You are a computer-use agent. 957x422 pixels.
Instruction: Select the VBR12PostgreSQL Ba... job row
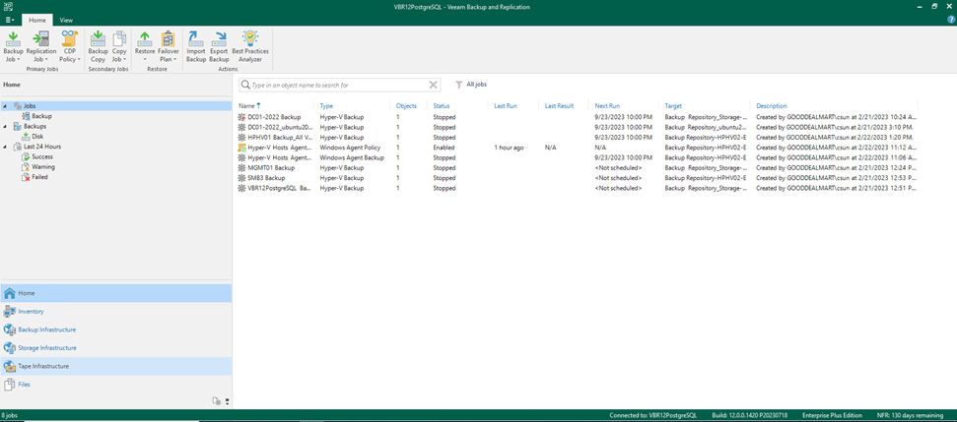point(577,188)
